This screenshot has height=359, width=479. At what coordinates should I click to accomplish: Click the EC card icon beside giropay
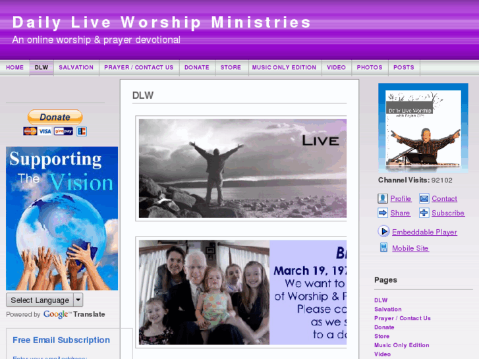pyautogui.click(x=82, y=131)
